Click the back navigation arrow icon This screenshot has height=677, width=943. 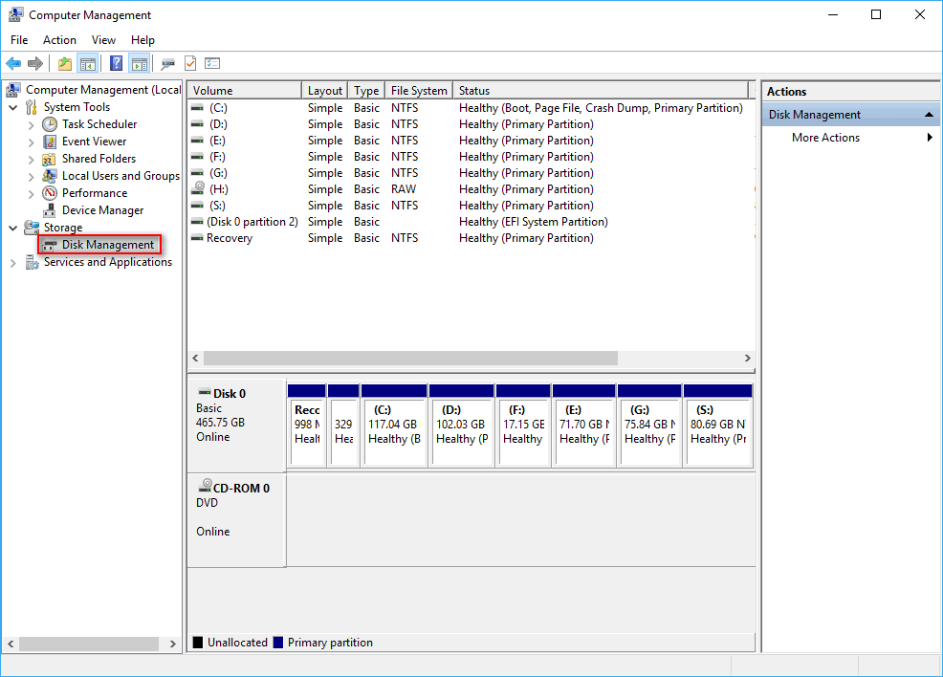[13, 63]
